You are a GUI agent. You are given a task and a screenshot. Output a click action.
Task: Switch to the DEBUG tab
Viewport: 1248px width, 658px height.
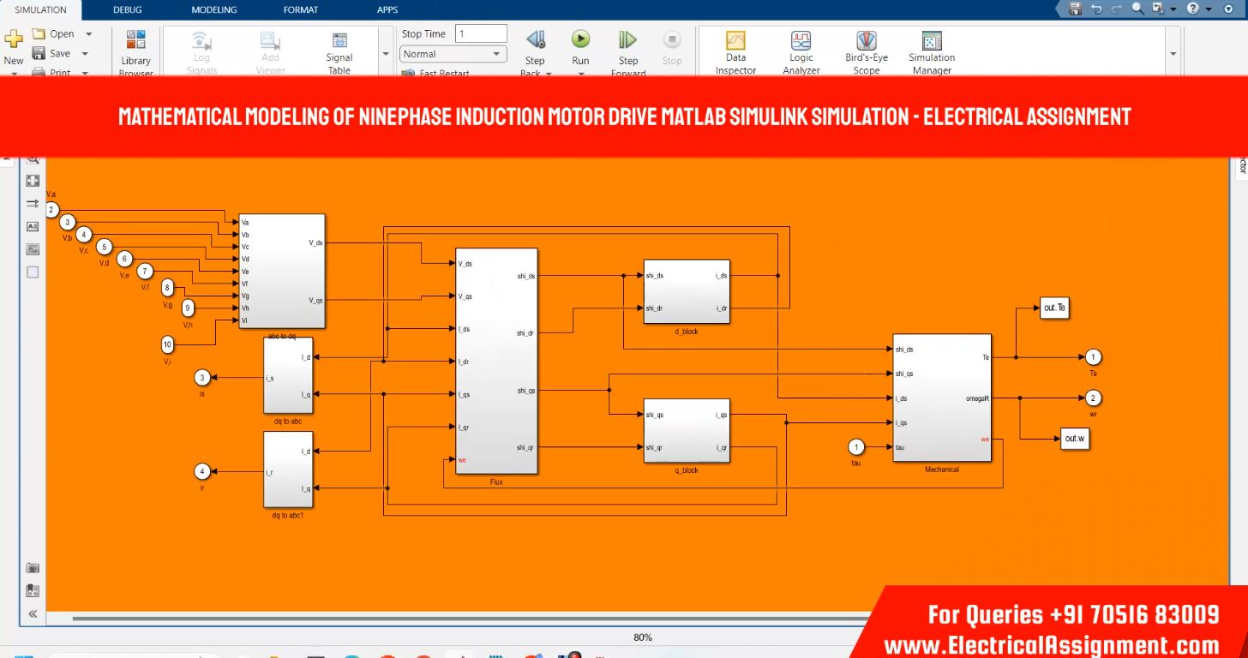pyautogui.click(x=128, y=10)
